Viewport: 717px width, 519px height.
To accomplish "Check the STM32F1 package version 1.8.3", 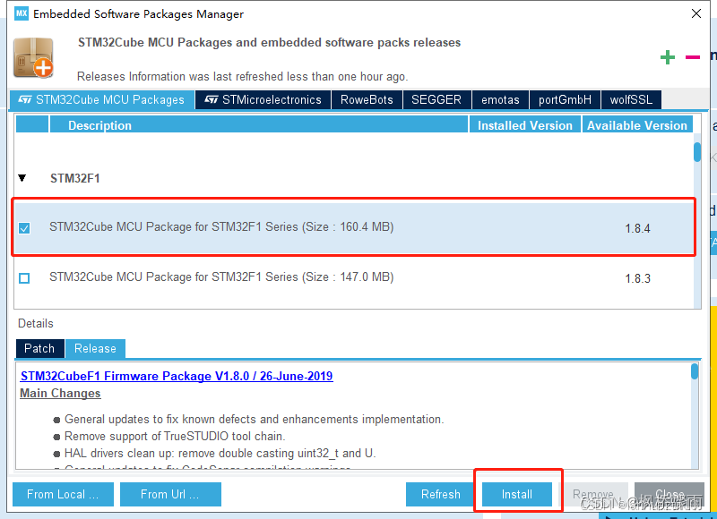I will [x=24, y=278].
